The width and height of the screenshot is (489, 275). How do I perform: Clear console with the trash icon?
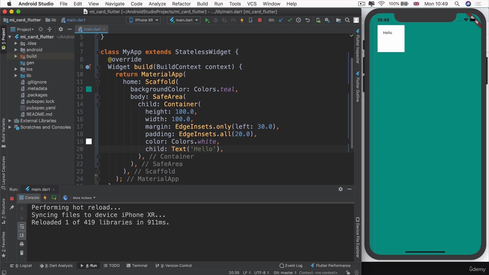(22, 253)
